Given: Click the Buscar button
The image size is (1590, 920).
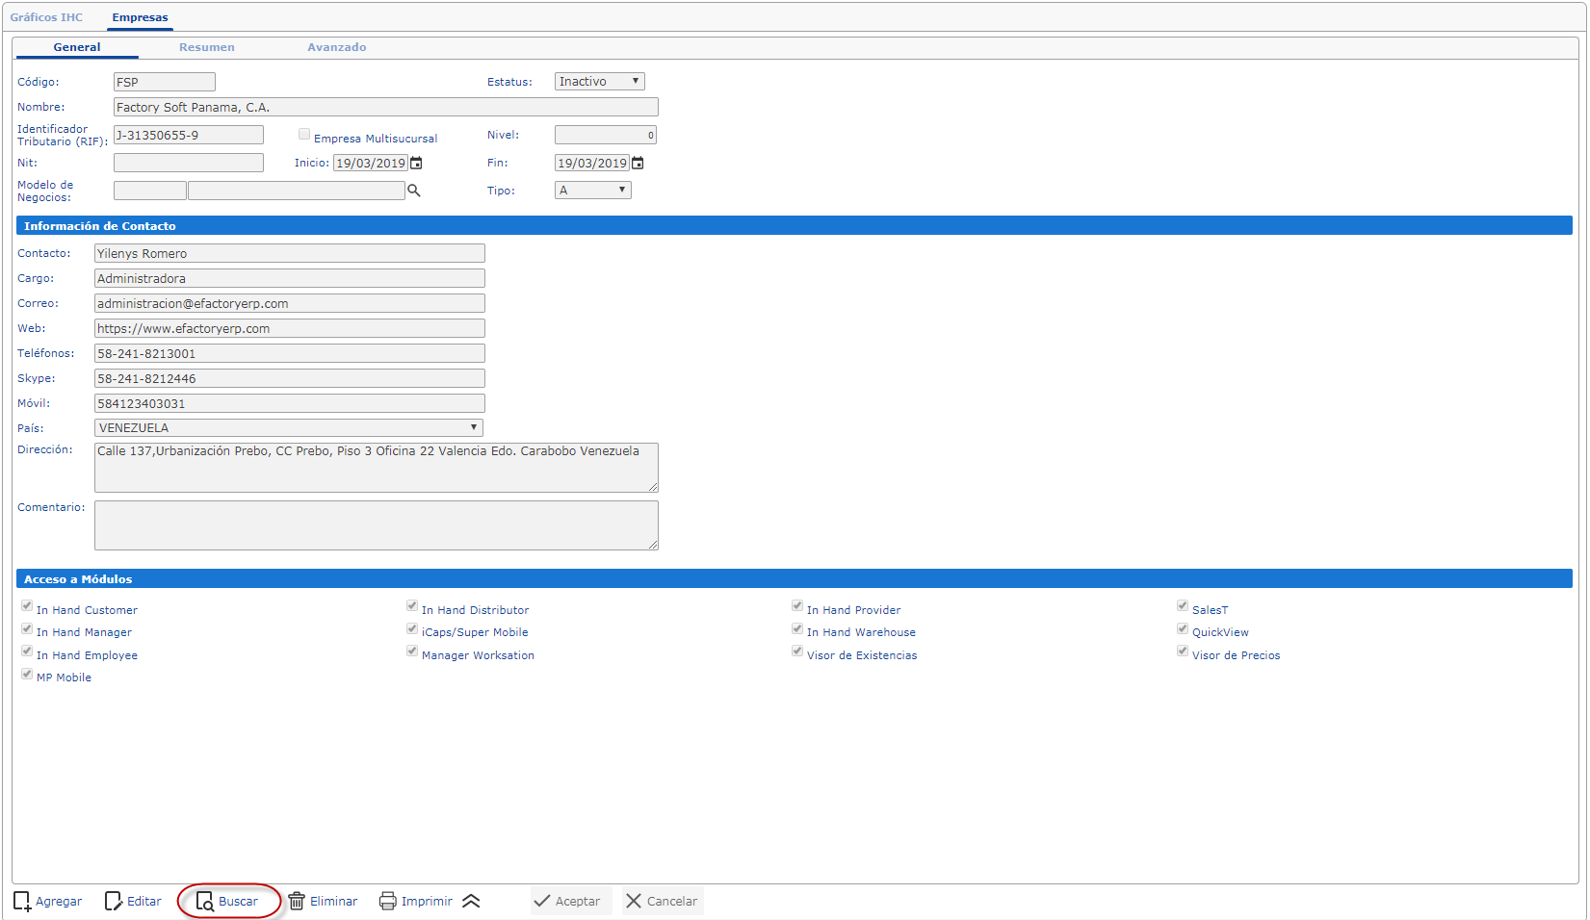Looking at the screenshot, I should coord(228,902).
